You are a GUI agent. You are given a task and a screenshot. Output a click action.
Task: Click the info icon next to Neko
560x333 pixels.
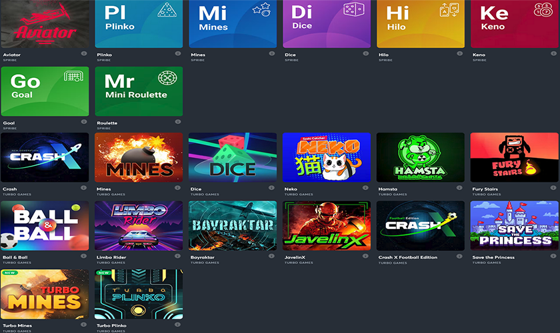coord(365,188)
